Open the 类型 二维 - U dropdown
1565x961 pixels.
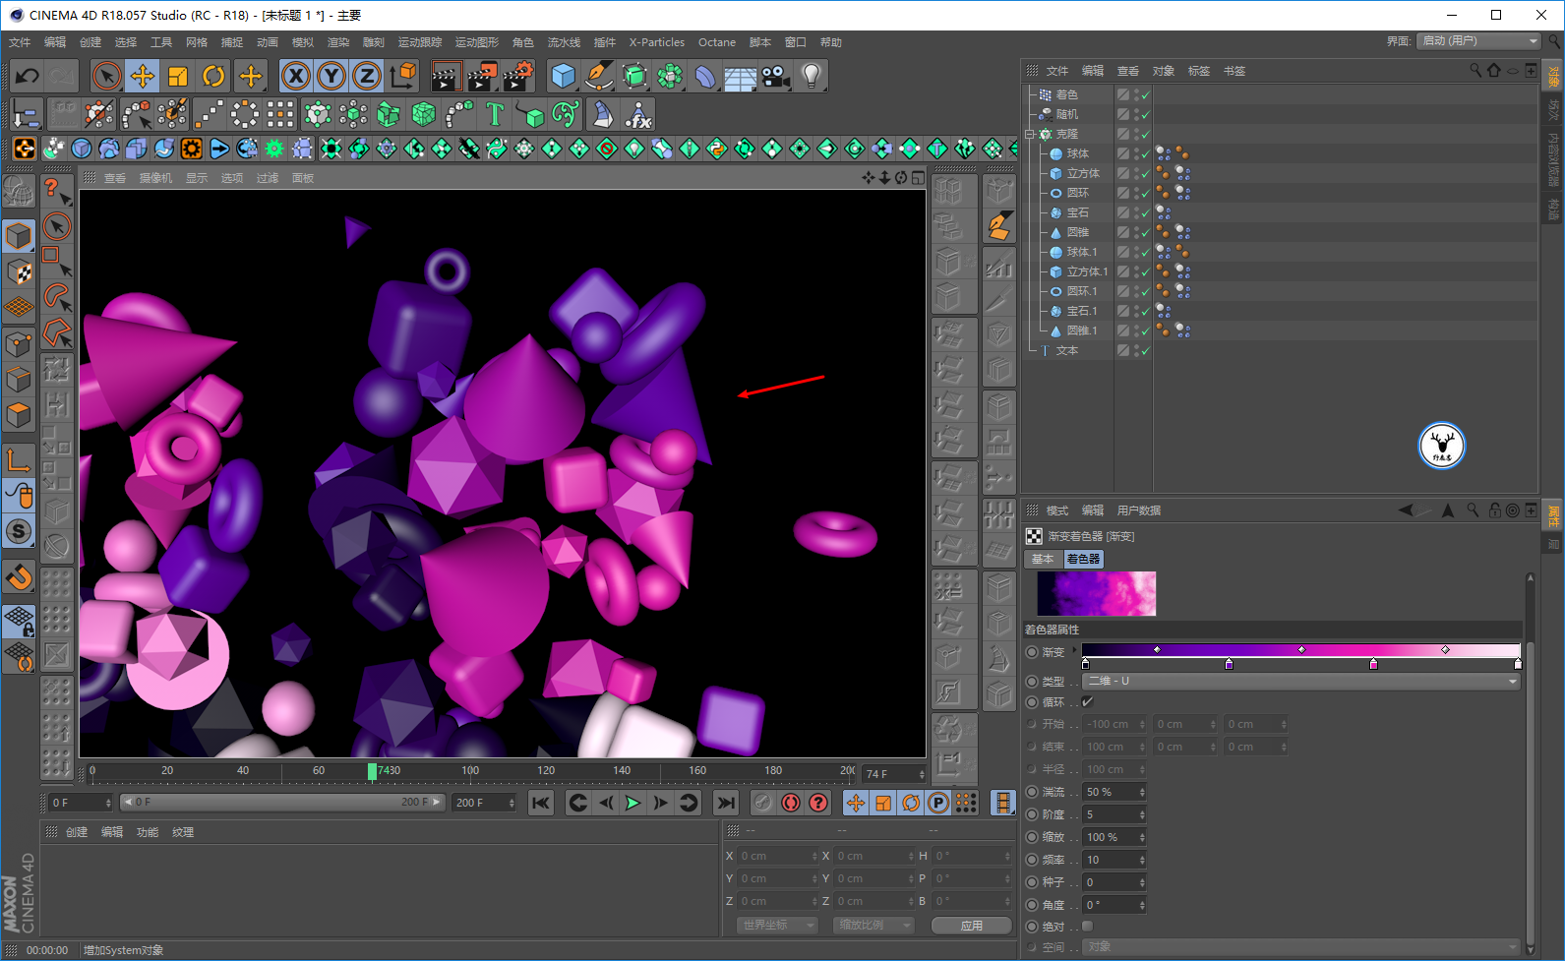coord(1300,682)
